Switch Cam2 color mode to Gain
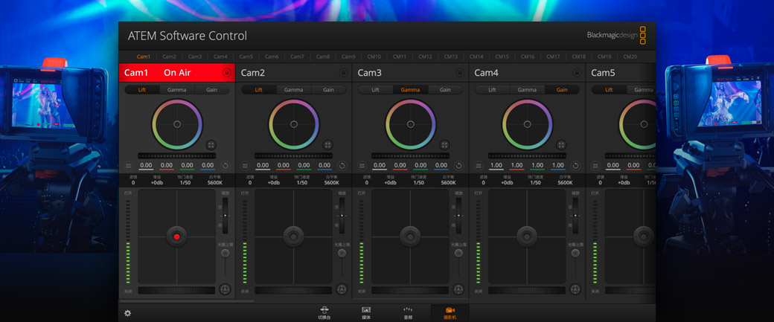This screenshot has width=774, height=322. point(328,90)
